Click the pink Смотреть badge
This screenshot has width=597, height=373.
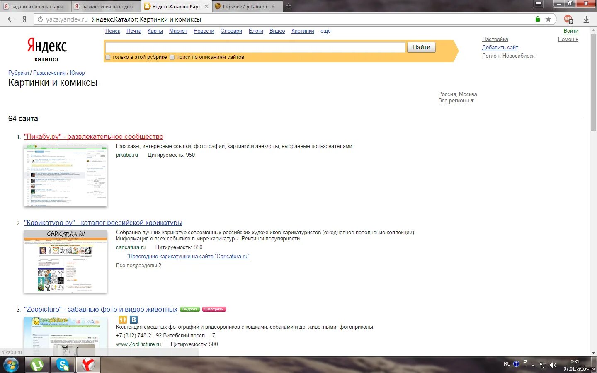click(x=214, y=309)
